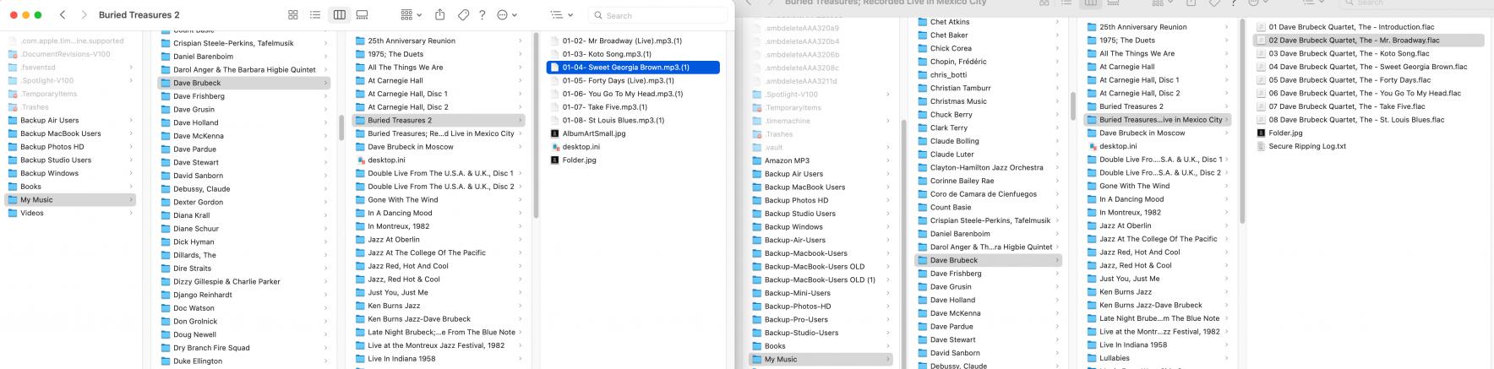Select the Videos folder in the left window
Image resolution: width=1494 pixels, height=369 pixels.
(32, 213)
